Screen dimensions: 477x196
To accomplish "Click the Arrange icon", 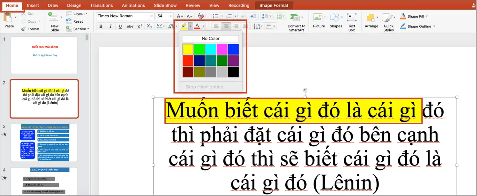I will tap(370, 17).
